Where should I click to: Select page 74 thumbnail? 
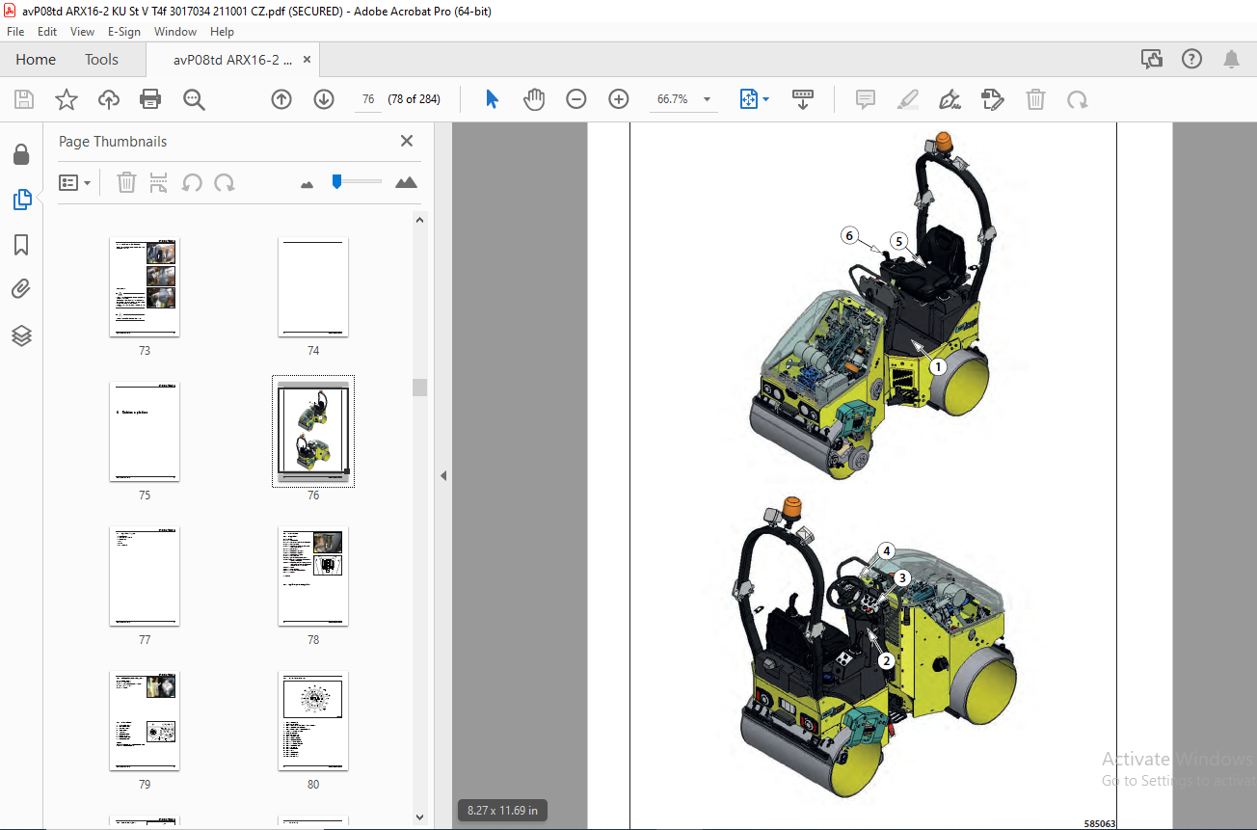click(313, 288)
